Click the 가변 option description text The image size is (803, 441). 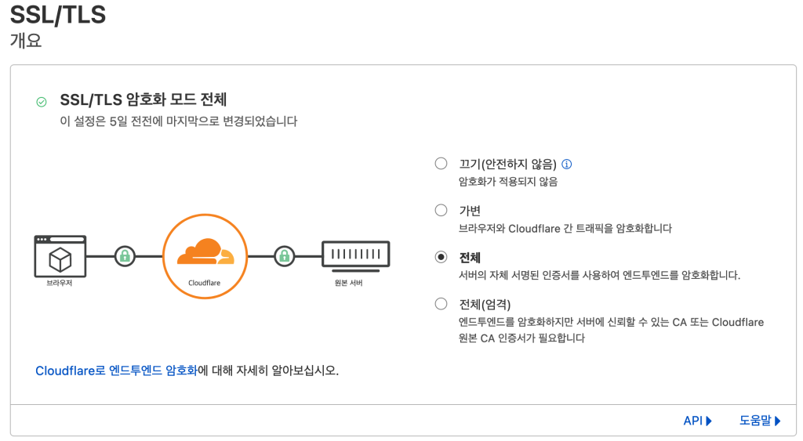click(565, 229)
